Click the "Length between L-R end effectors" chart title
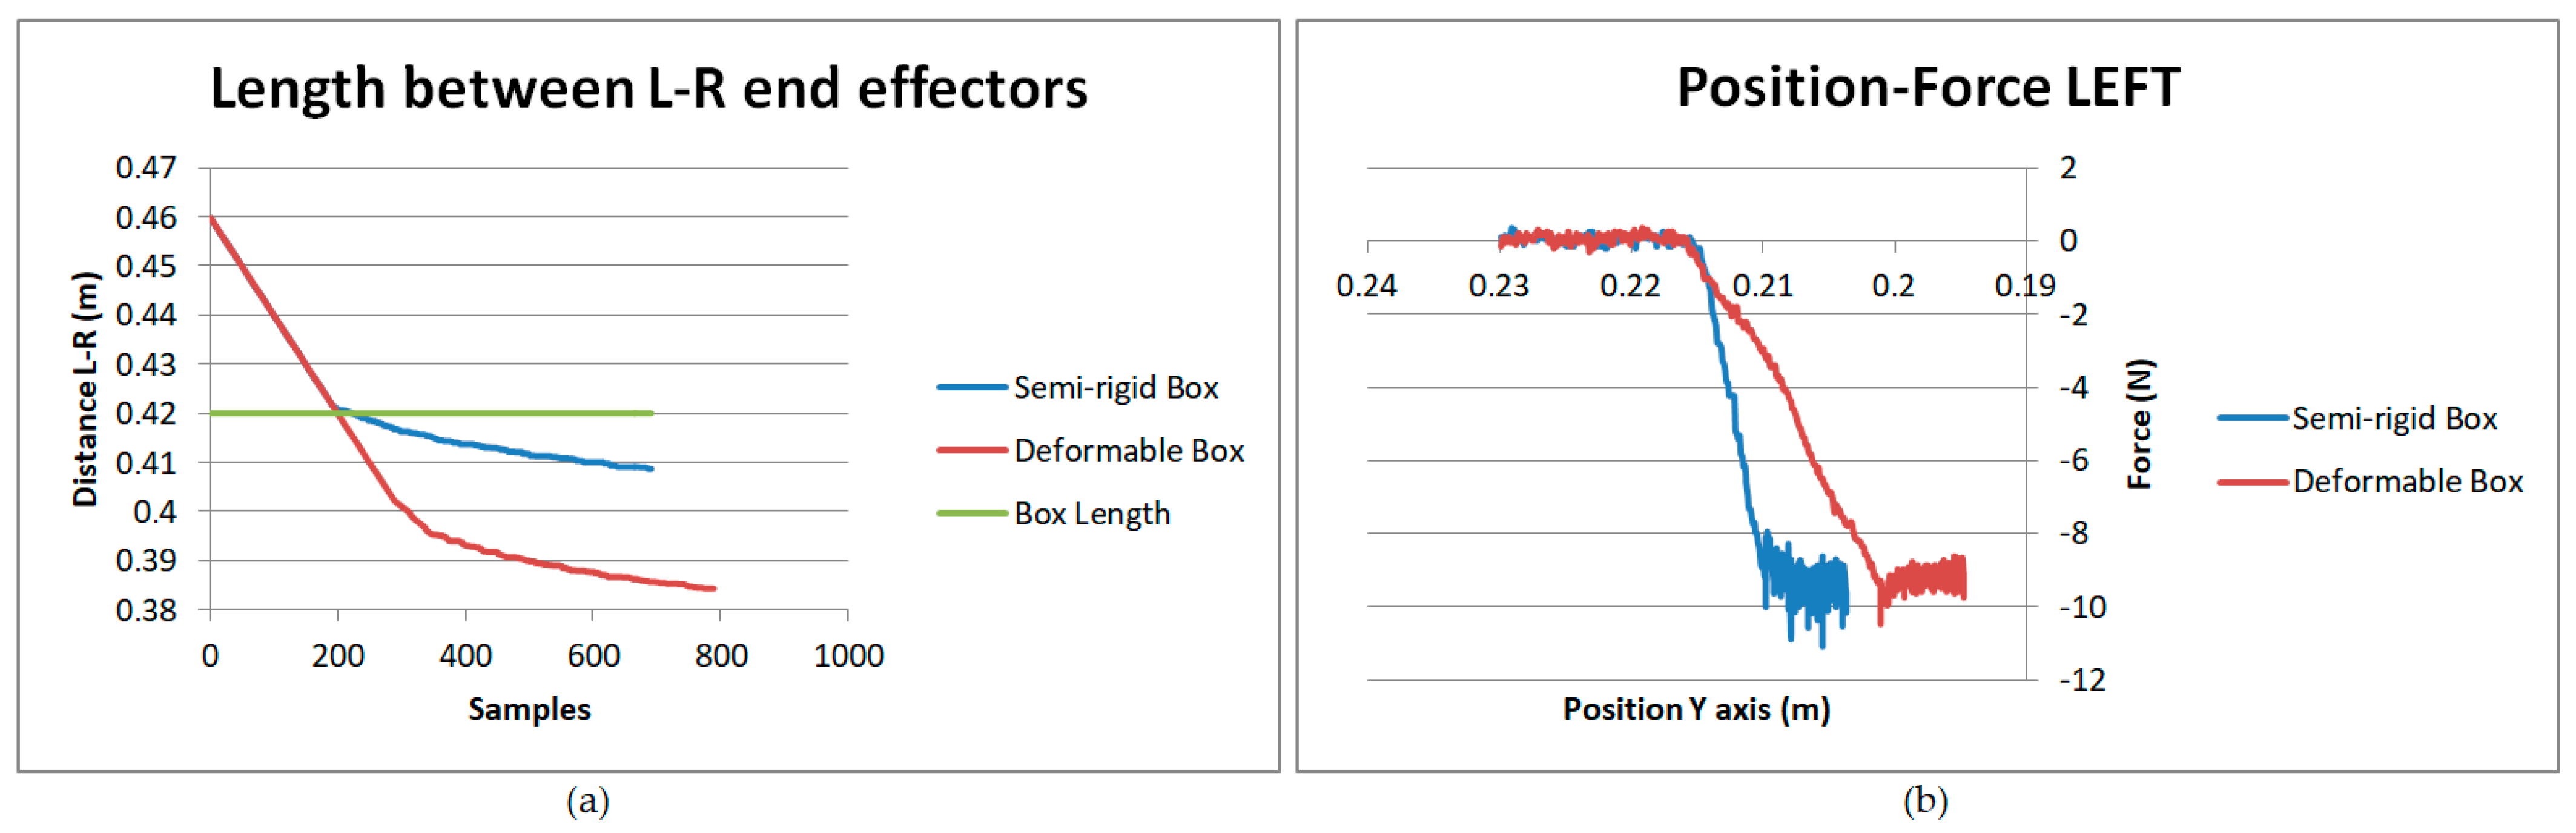 tap(648, 88)
